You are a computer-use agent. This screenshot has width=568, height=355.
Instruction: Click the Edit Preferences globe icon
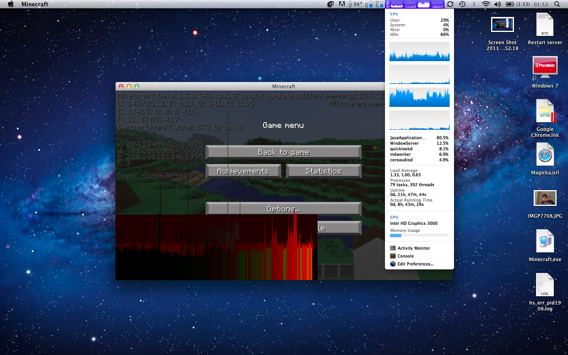point(393,264)
